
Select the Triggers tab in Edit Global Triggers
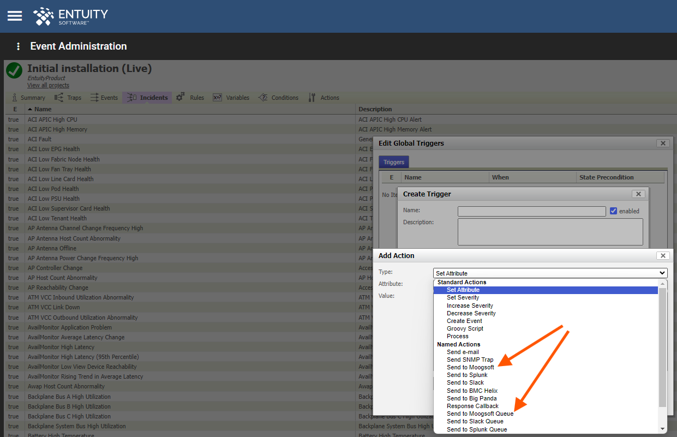(394, 162)
